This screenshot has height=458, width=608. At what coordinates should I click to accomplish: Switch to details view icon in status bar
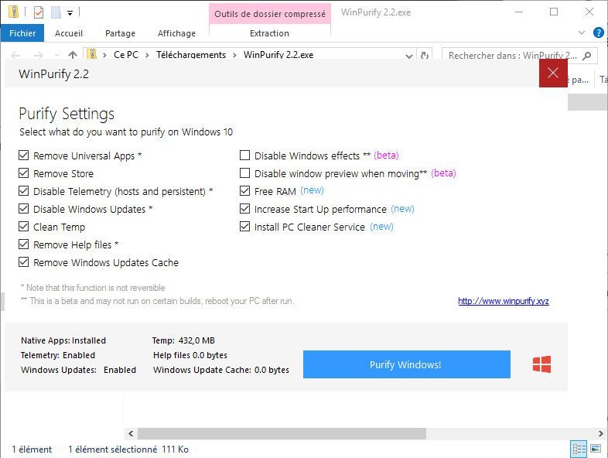pos(579,449)
